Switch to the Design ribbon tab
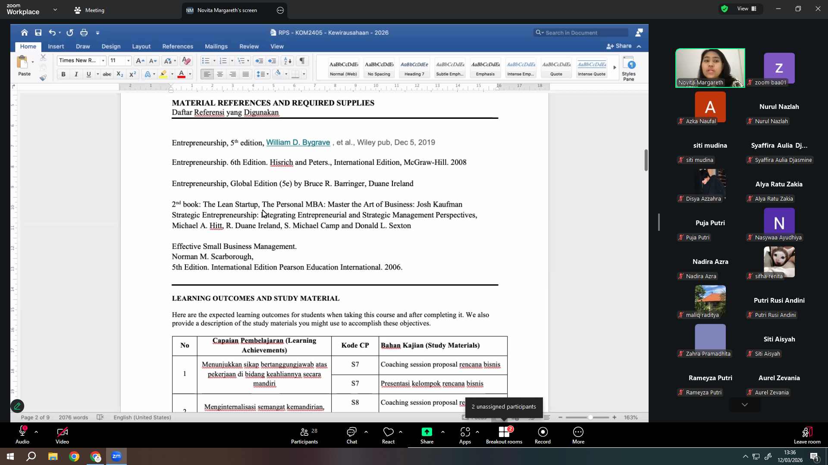This screenshot has height=465, width=828. pyautogui.click(x=111, y=46)
